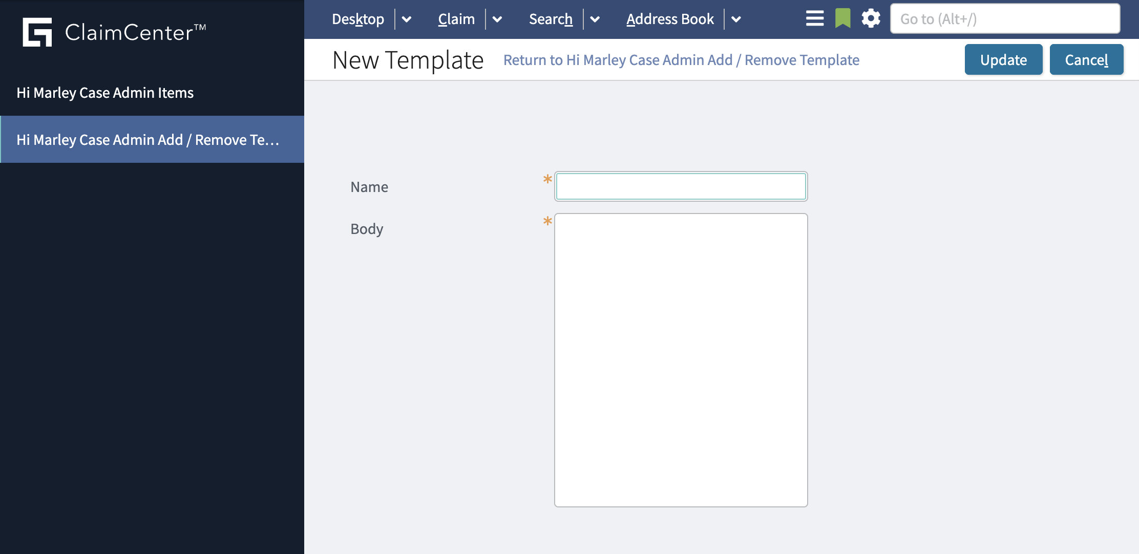Follow the Return to Hi Marley link
The width and height of the screenshot is (1139, 554).
682,60
